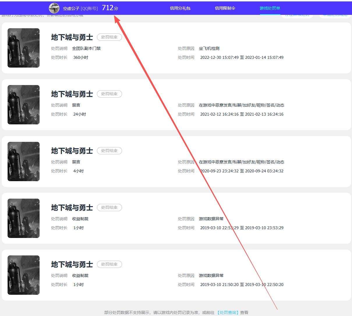Select the 游戏处罚单 tab
The width and height of the screenshot is (352, 316).
coord(270,8)
